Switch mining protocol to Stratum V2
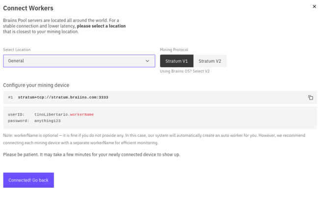 [x=210, y=61]
